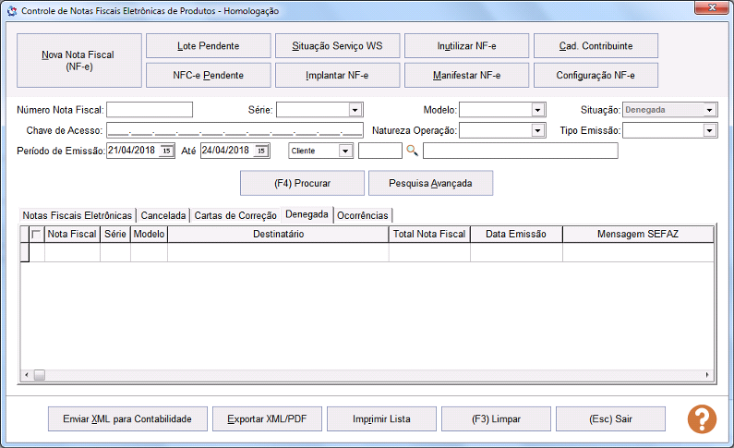Click Nova Nota Fiscal (NF-e) button
This screenshot has height=448, width=734.
pyautogui.click(x=79, y=60)
